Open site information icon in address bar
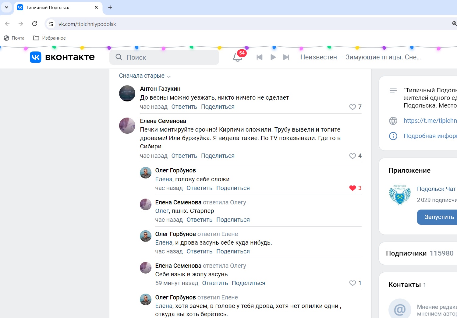The image size is (457, 318). (51, 24)
